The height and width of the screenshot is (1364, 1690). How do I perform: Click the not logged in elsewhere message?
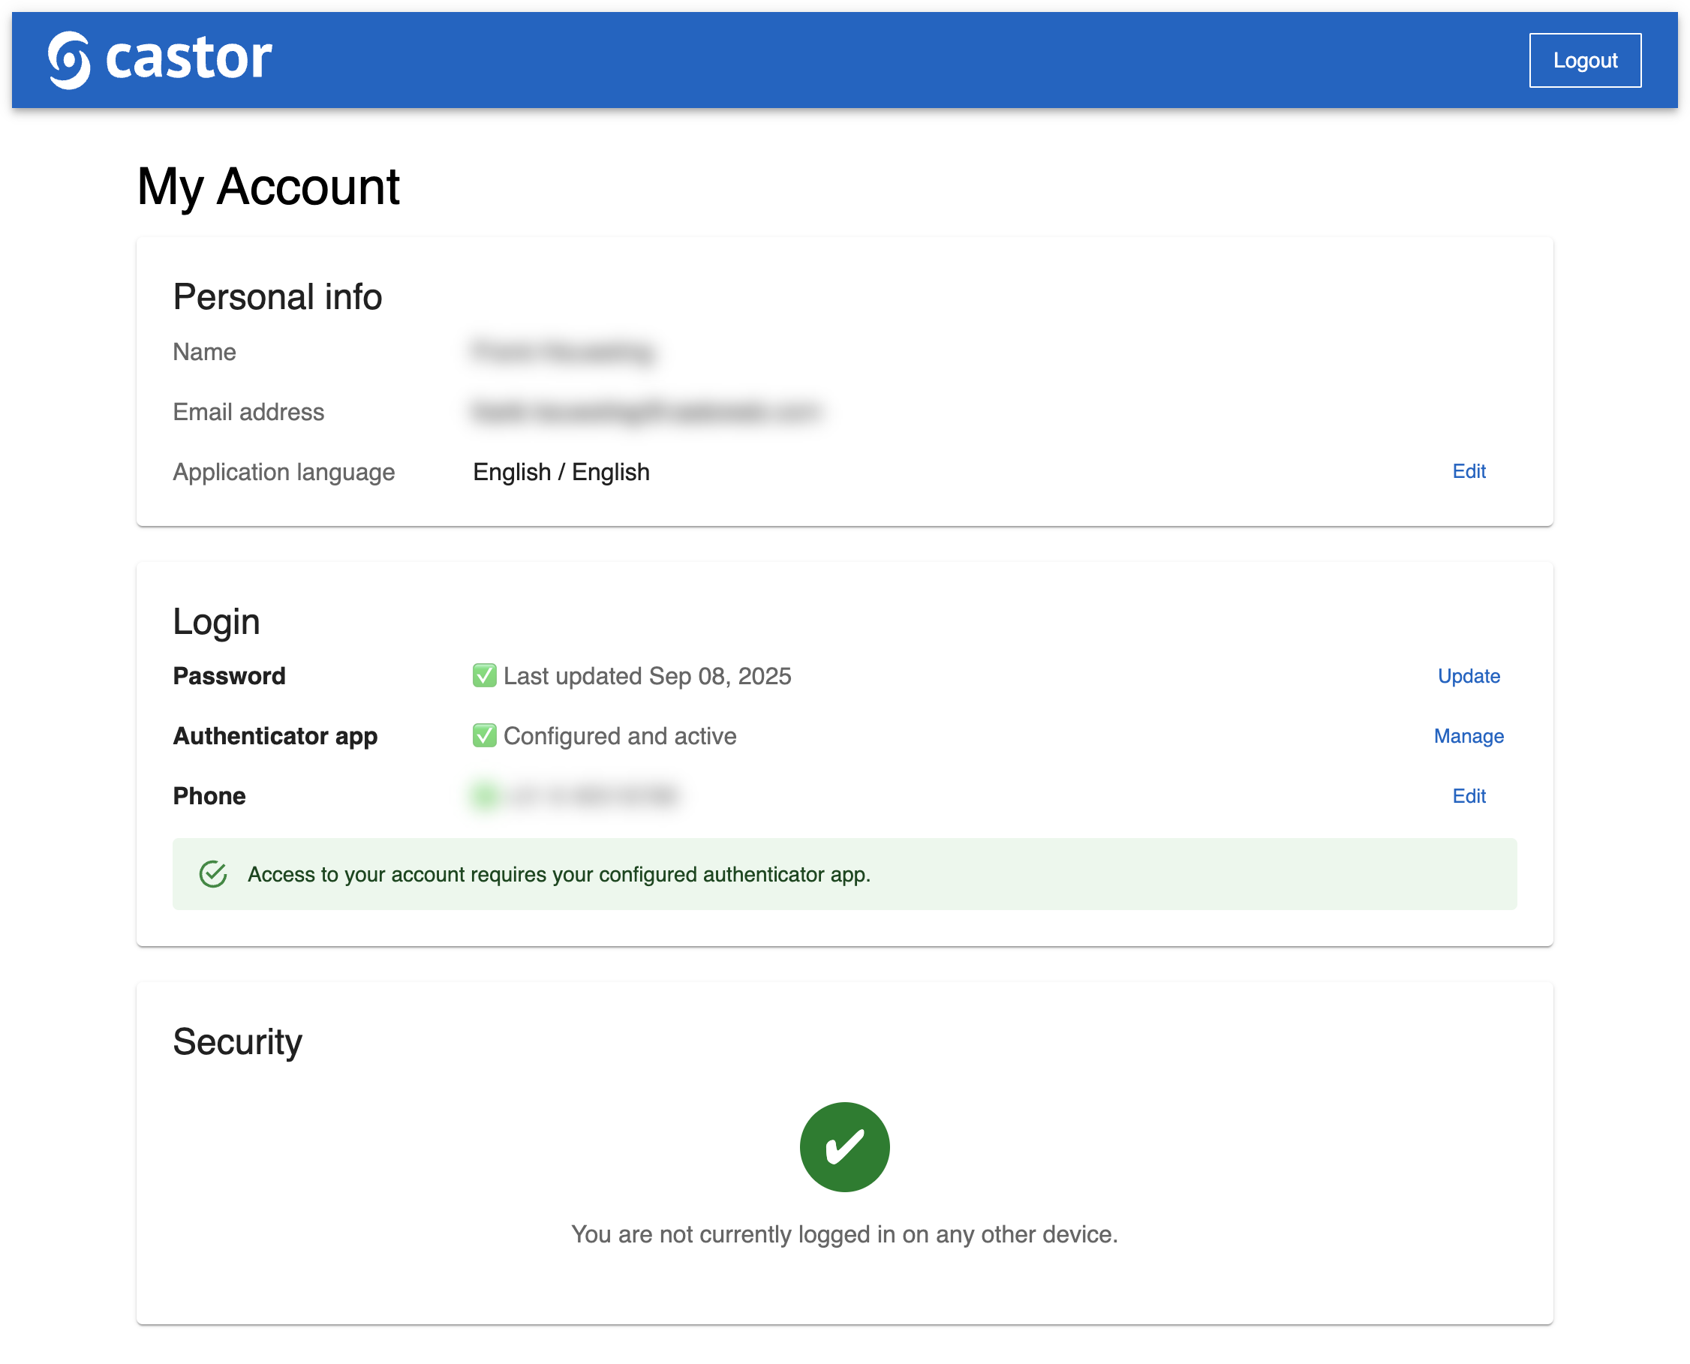coord(843,1233)
